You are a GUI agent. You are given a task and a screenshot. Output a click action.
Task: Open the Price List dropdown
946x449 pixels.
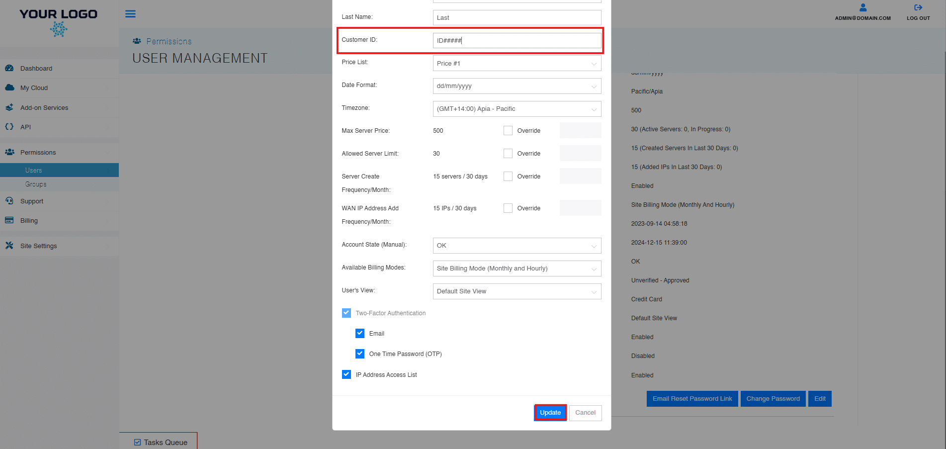click(516, 64)
